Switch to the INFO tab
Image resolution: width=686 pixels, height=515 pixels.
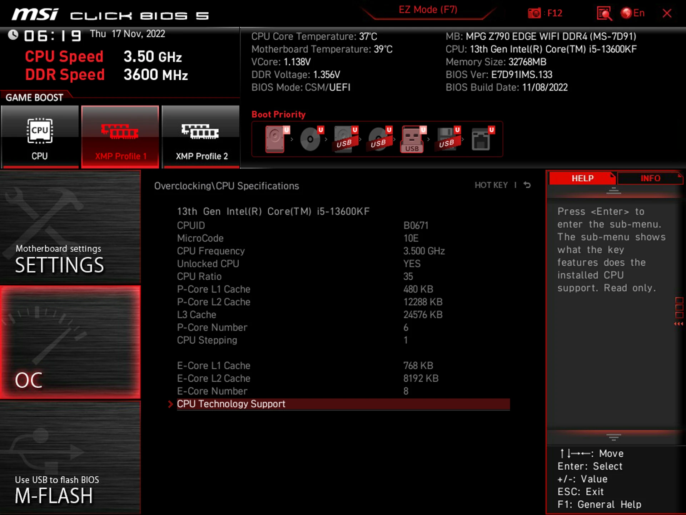(650, 178)
